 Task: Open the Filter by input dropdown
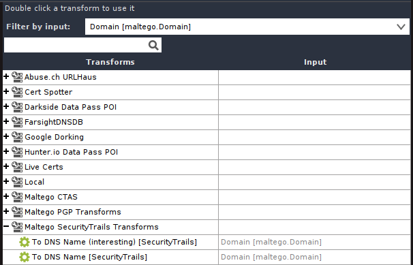coord(247,27)
